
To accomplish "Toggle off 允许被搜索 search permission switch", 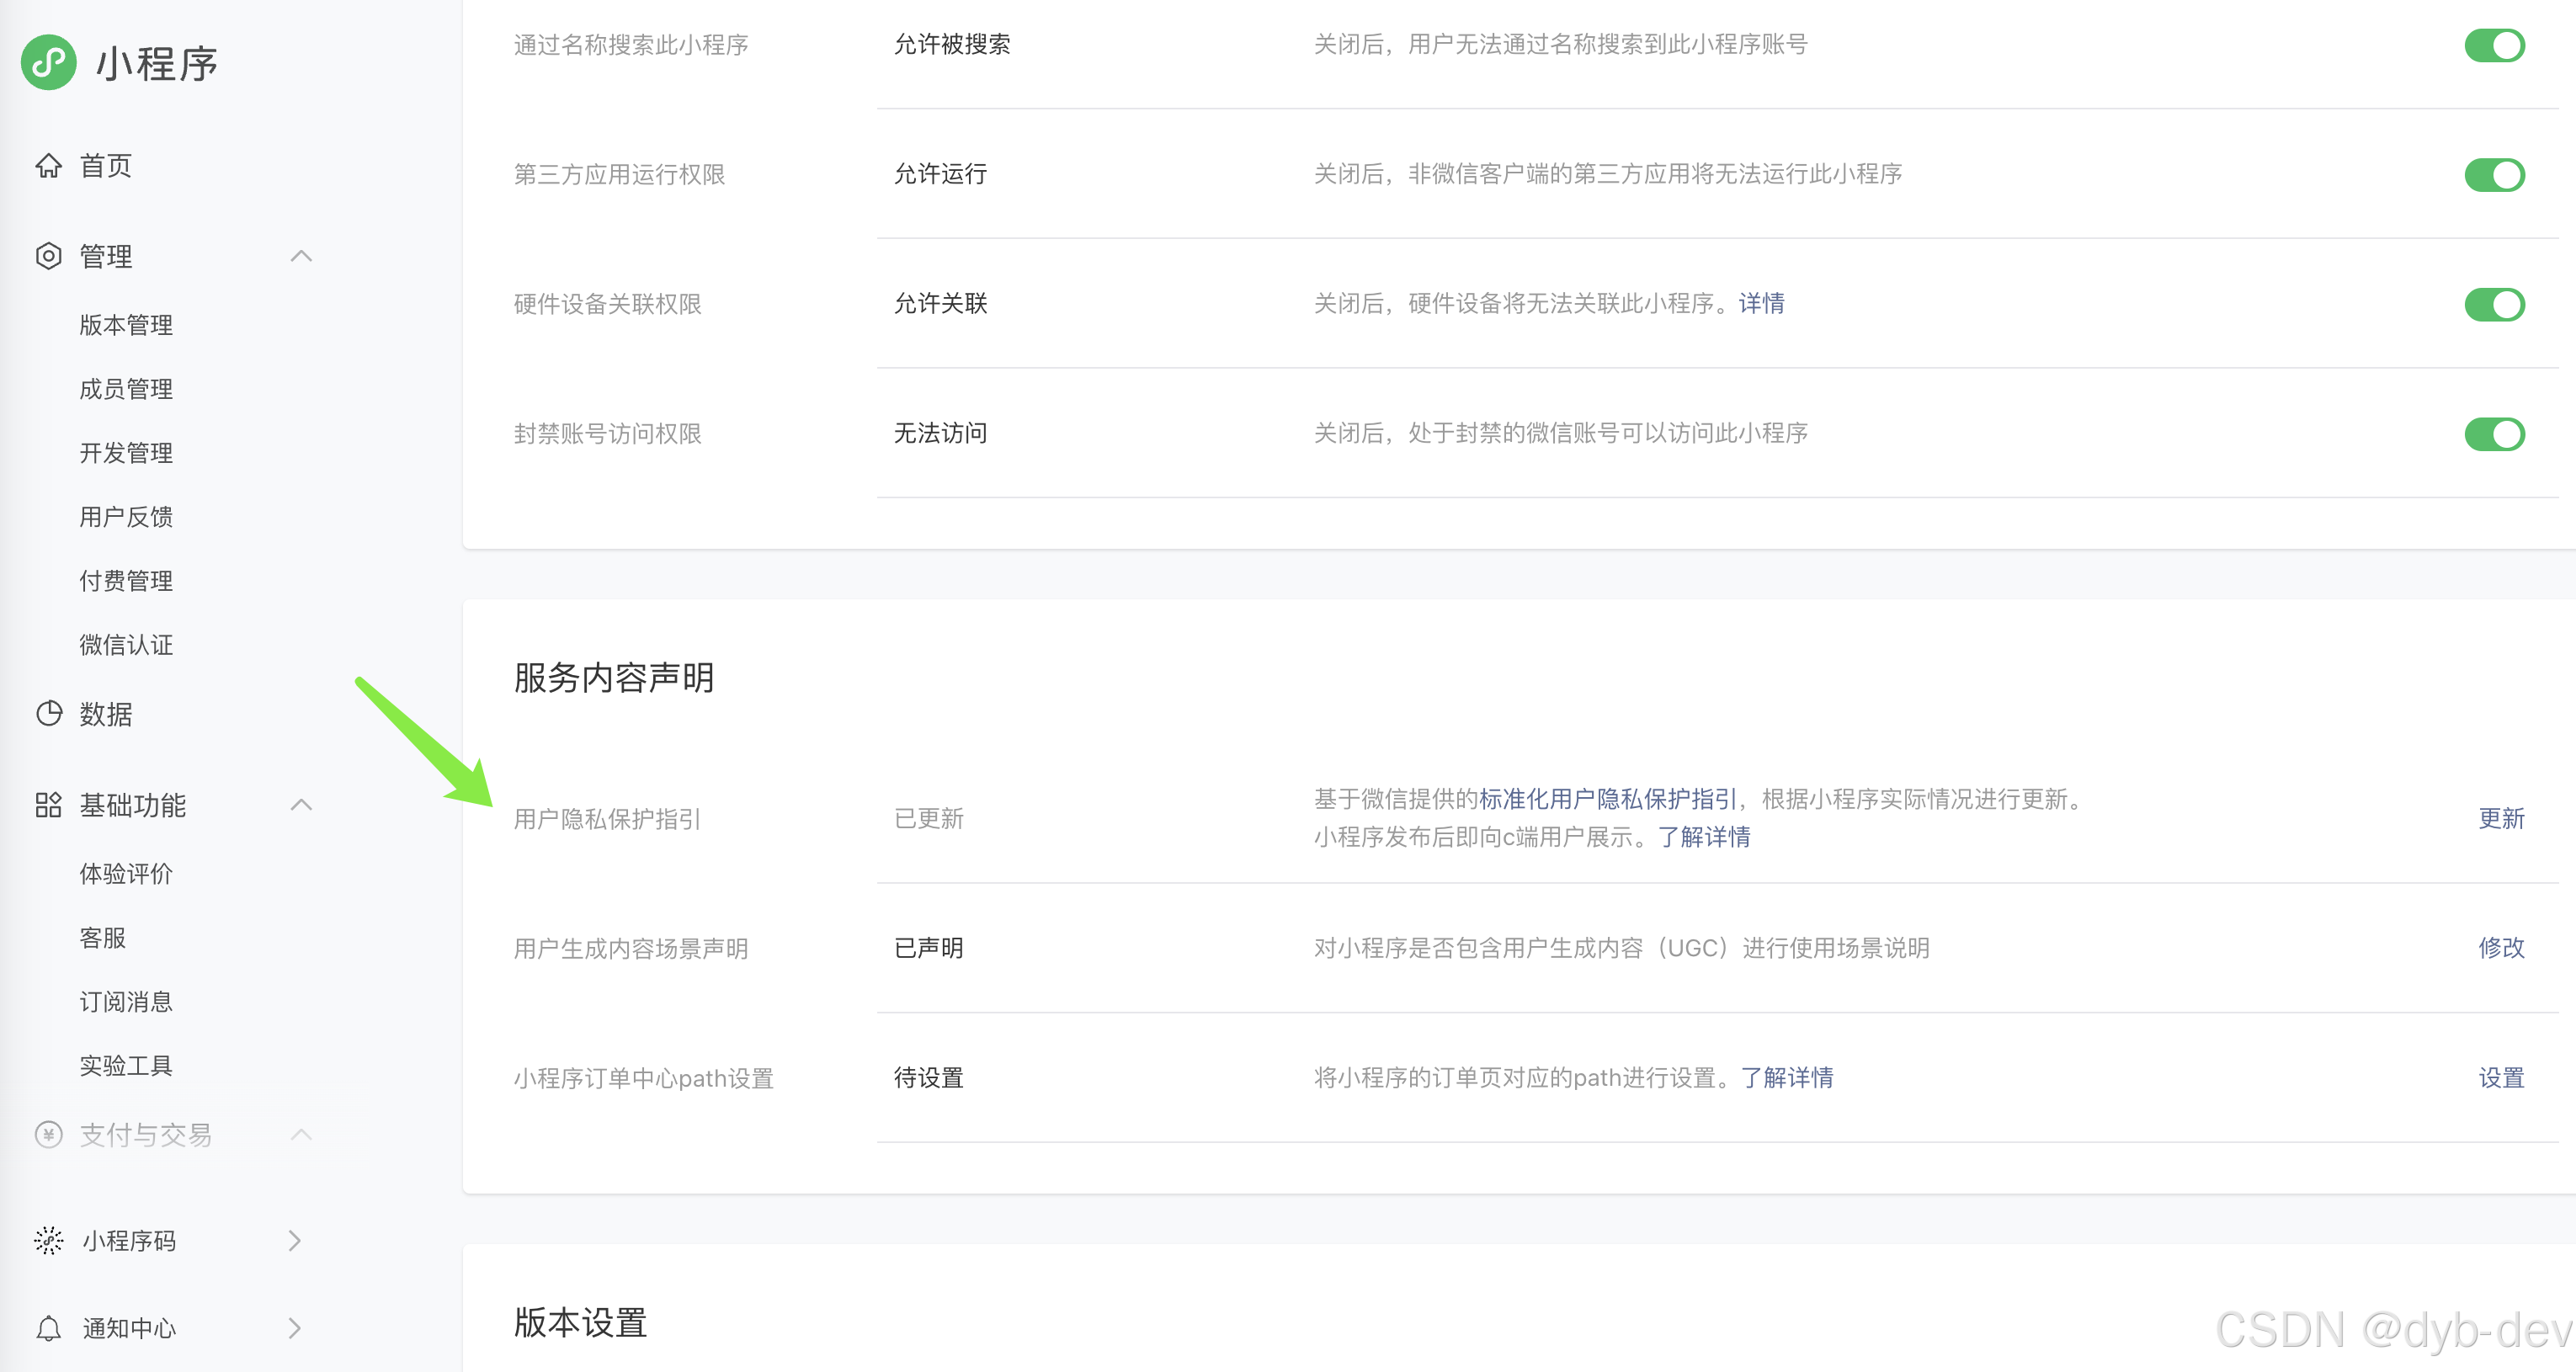I will pos(2494,45).
